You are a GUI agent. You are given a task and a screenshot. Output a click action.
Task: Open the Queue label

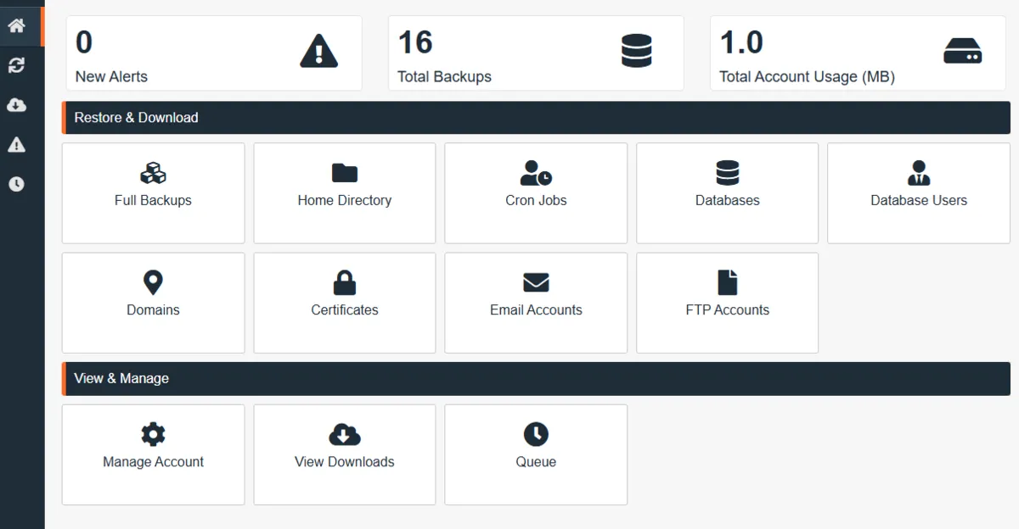click(x=536, y=462)
